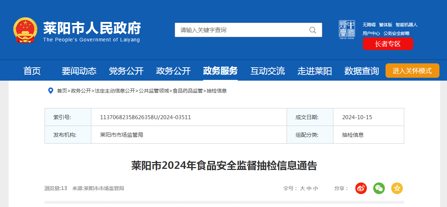Share article via WeChat icon
The width and height of the screenshot is (447, 207).
tap(379, 188)
